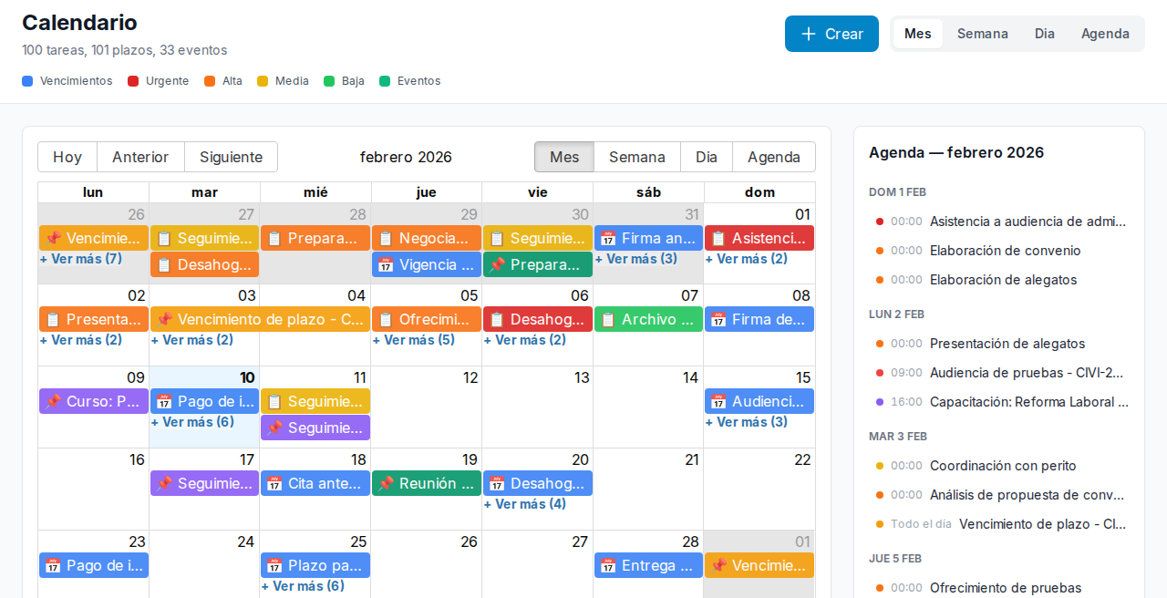Click the Crear button
This screenshot has height=598, width=1167.
pyautogui.click(x=831, y=34)
